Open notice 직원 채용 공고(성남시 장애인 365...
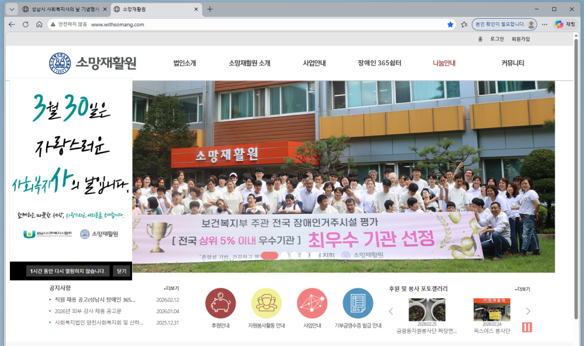This screenshot has height=346, width=584. point(95,300)
